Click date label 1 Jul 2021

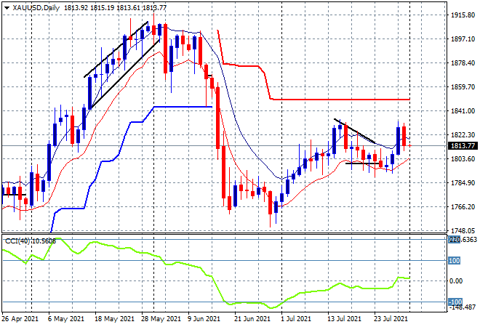(296, 319)
